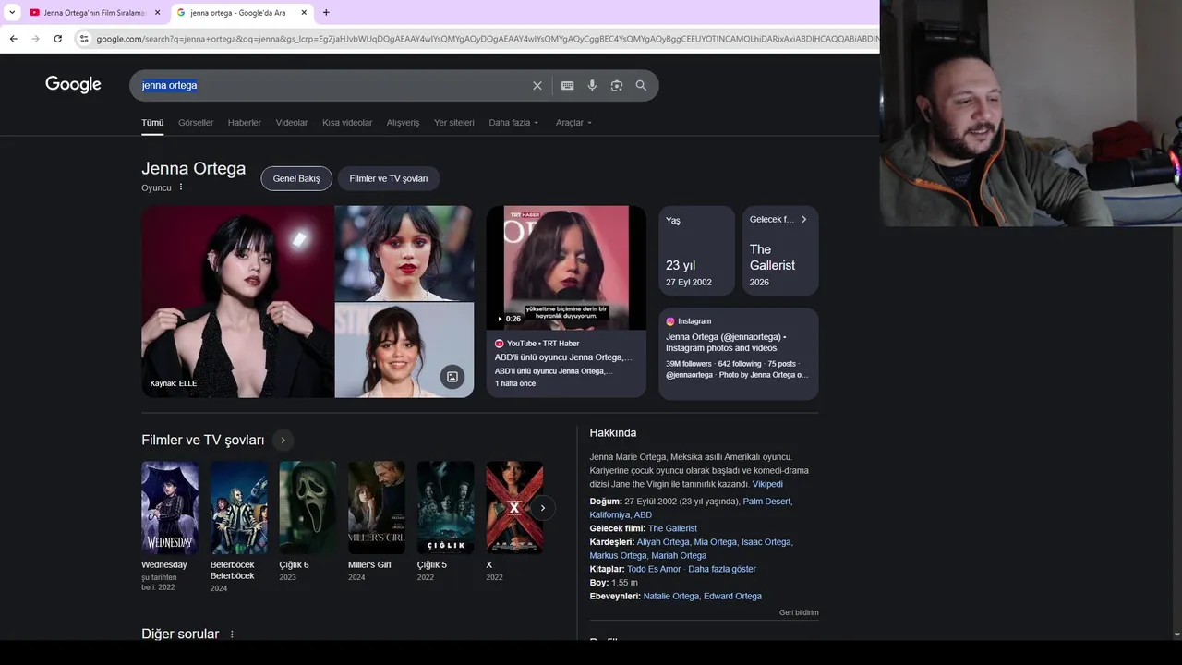1182x665 pixels.
Task: Go to the Yer siteleri tab
Action: point(454,123)
